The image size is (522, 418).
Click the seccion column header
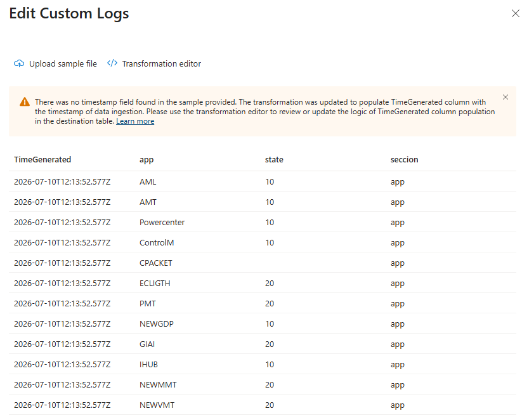[404, 159]
